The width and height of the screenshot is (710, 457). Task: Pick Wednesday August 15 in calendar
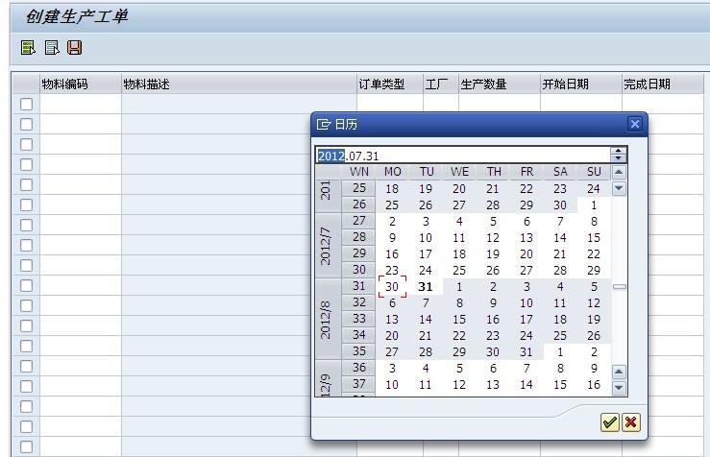click(459, 319)
